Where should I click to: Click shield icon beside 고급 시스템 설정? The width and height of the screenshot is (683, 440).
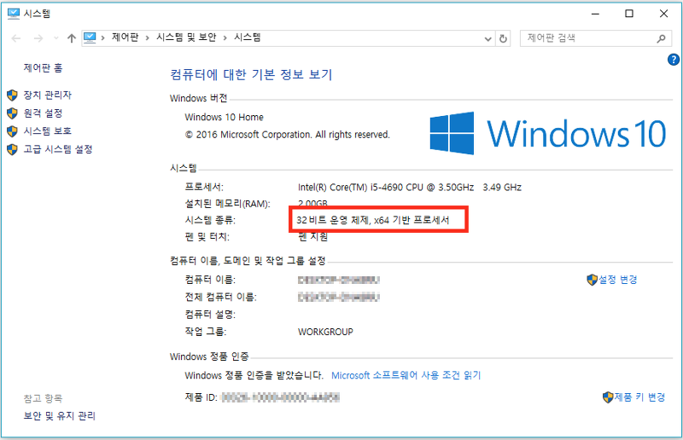coord(12,149)
